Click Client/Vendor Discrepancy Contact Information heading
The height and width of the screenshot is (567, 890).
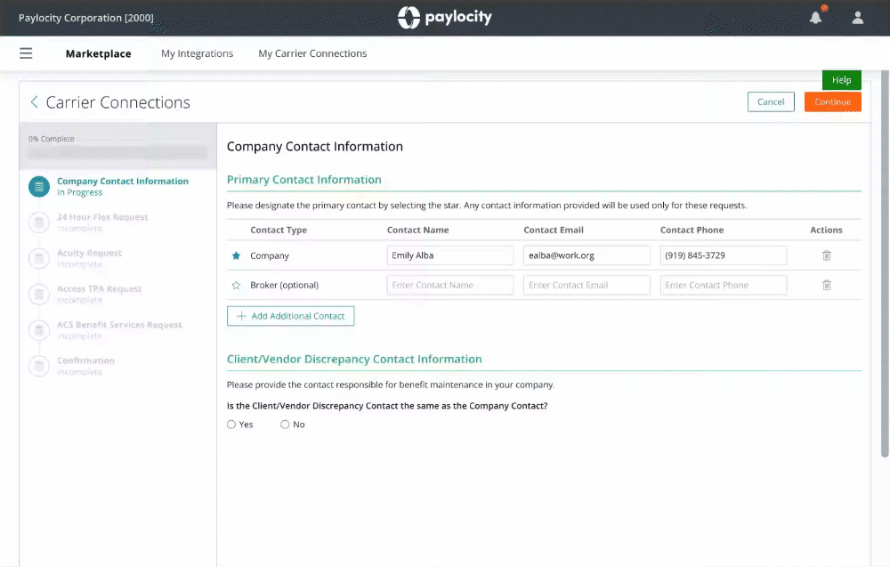[x=354, y=360]
